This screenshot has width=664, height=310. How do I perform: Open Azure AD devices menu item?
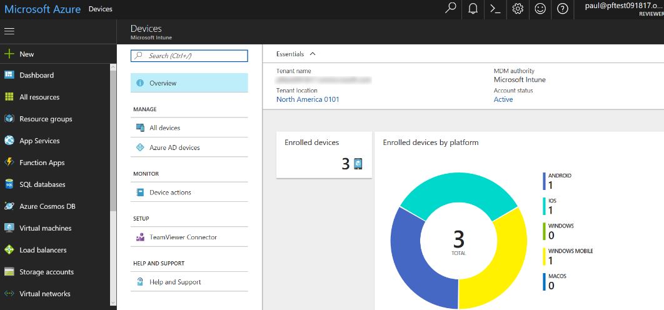tap(189, 147)
